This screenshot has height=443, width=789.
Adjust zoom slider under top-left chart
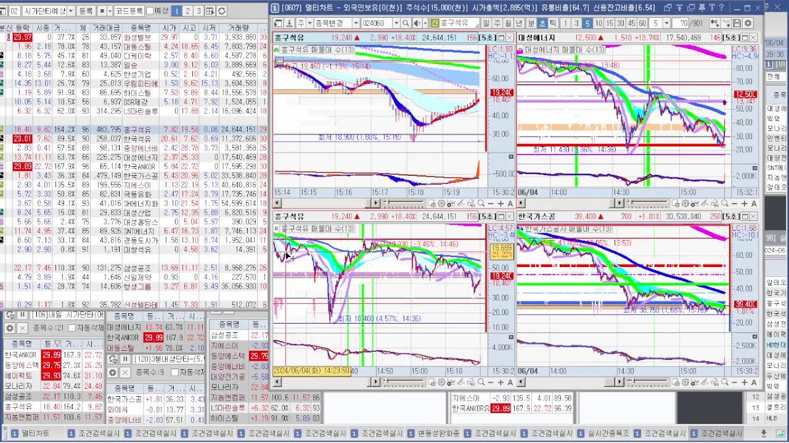coord(403,203)
